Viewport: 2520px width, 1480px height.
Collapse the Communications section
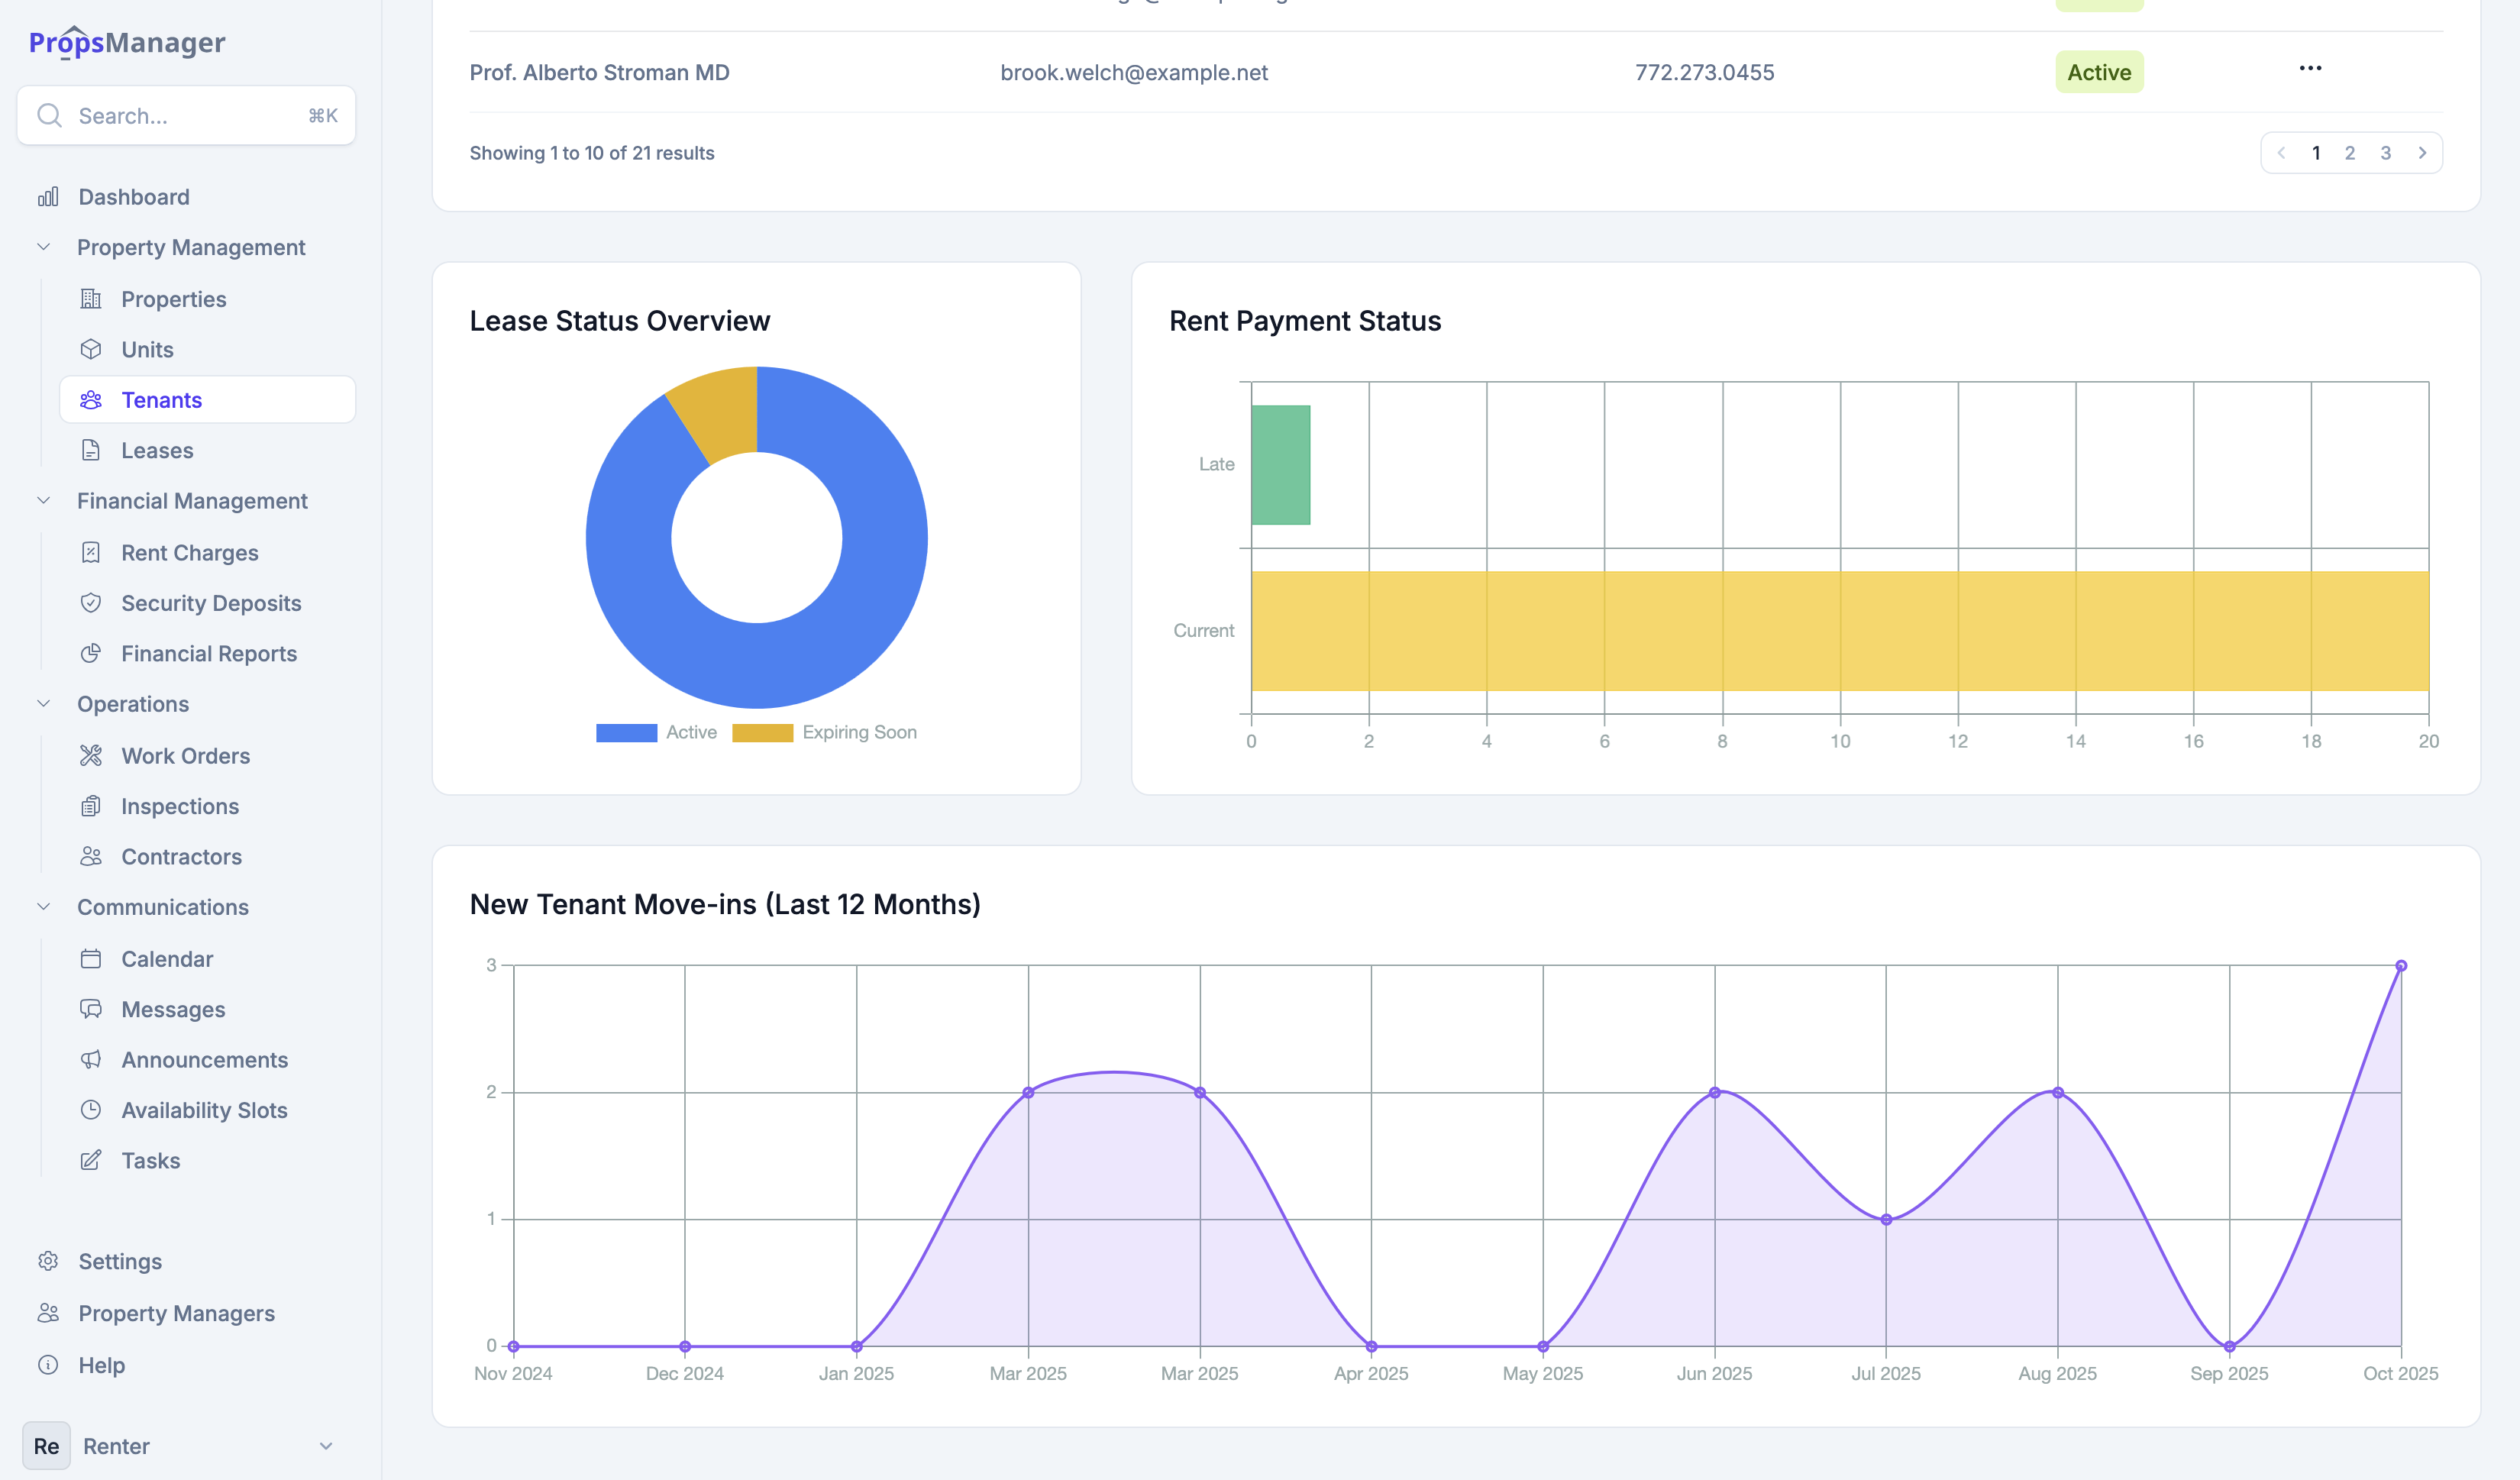tap(43, 907)
